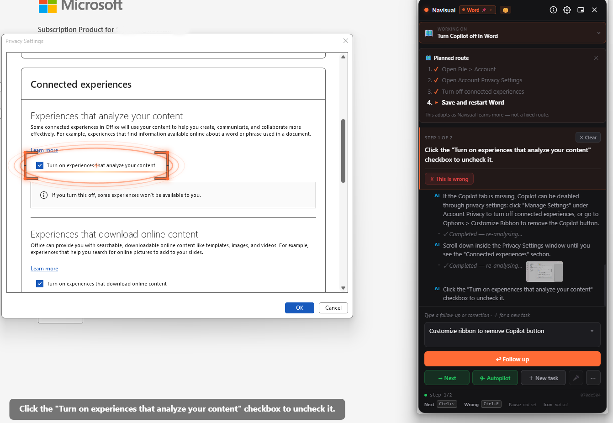Click the AI message about scrolling Privacy Settings
This screenshot has height=423, width=613.
(x=516, y=250)
